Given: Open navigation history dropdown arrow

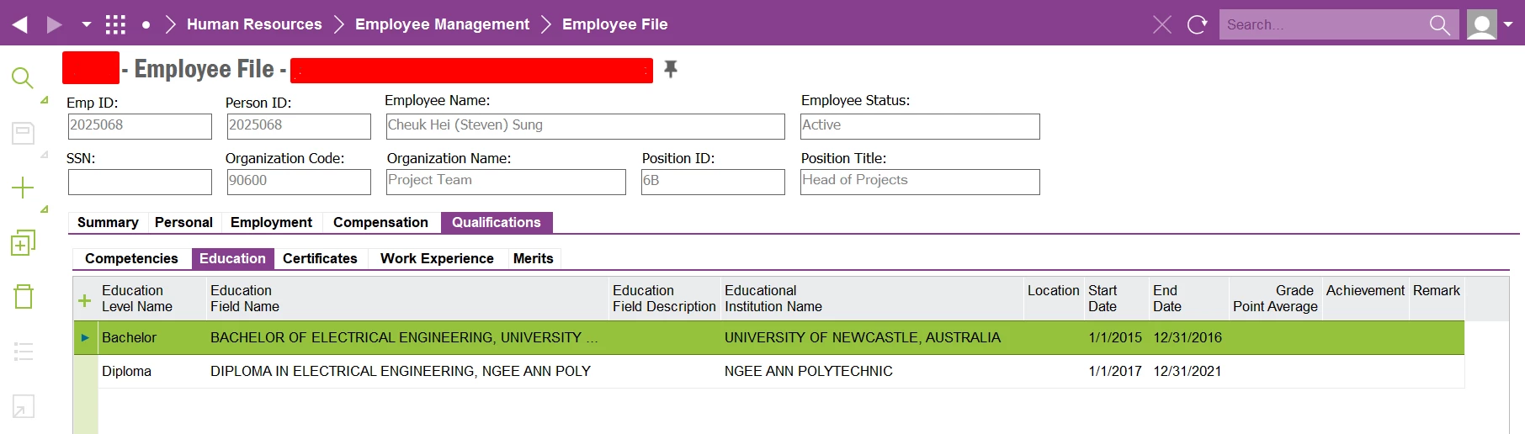Looking at the screenshot, I should (x=86, y=24).
